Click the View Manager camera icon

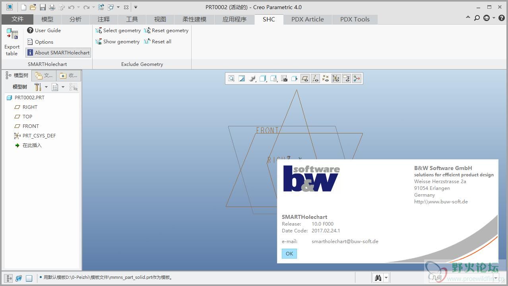click(284, 79)
